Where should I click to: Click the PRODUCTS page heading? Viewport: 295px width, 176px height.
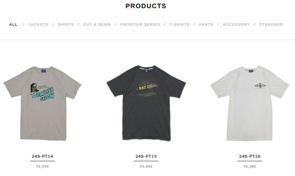(146, 6)
